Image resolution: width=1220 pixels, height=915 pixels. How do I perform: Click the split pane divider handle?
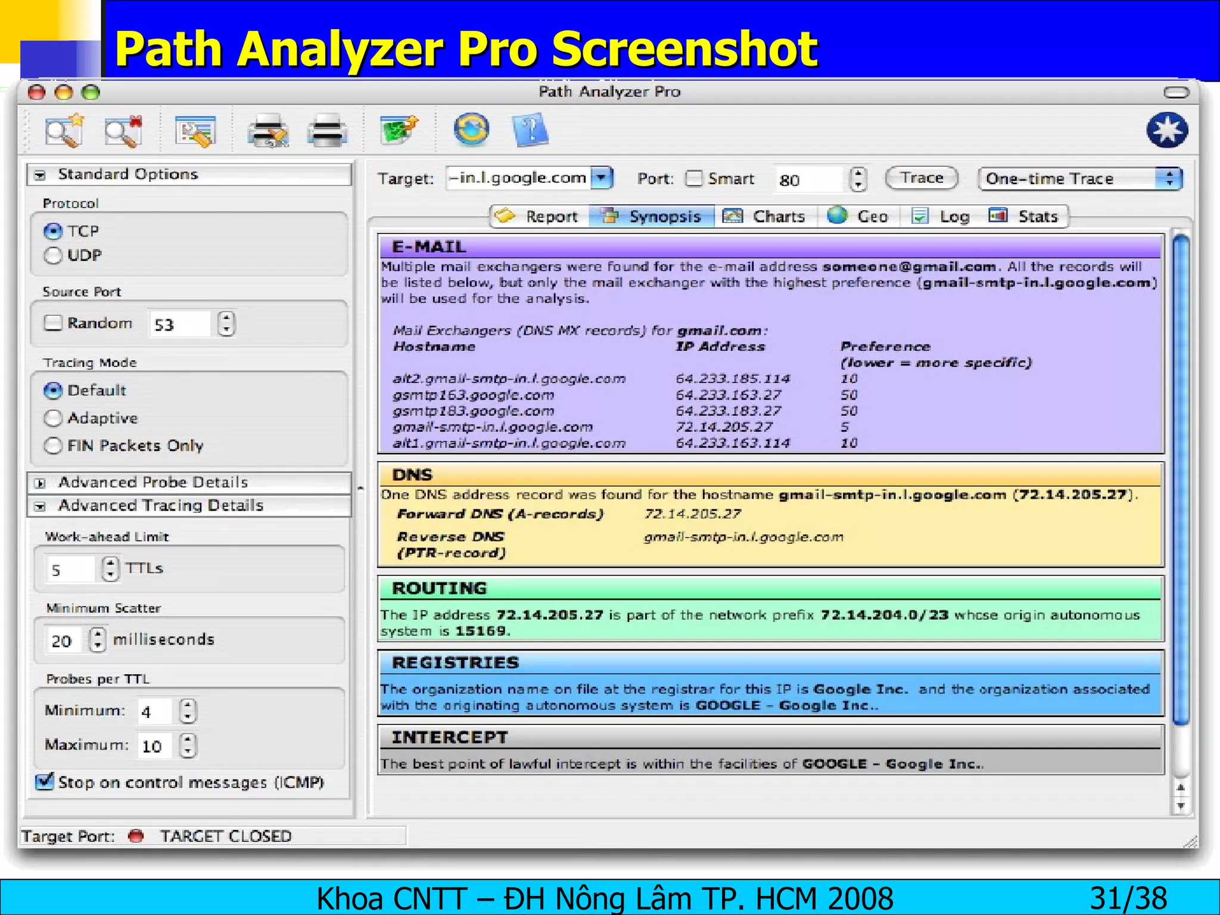(x=360, y=488)
